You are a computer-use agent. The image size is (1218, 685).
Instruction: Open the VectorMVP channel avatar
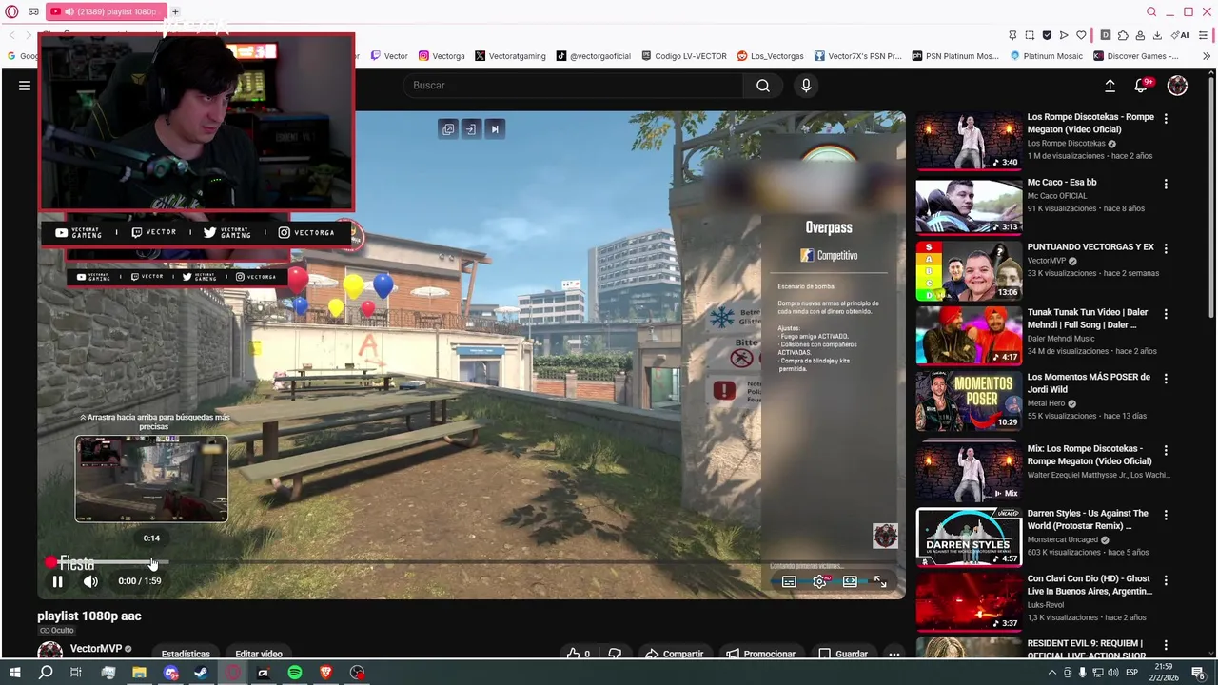pyautogui.click(x=50, y=652)
